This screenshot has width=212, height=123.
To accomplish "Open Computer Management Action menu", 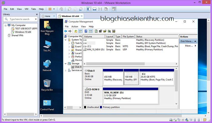I will pos(75,27).
